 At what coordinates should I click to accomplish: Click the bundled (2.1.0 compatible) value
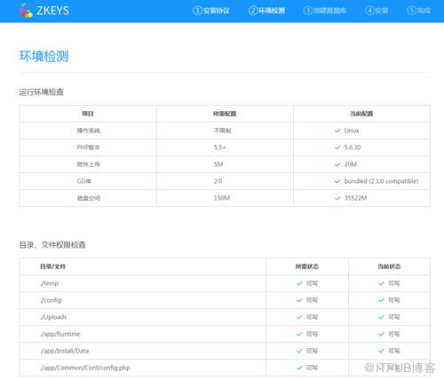tap(381, 181)
